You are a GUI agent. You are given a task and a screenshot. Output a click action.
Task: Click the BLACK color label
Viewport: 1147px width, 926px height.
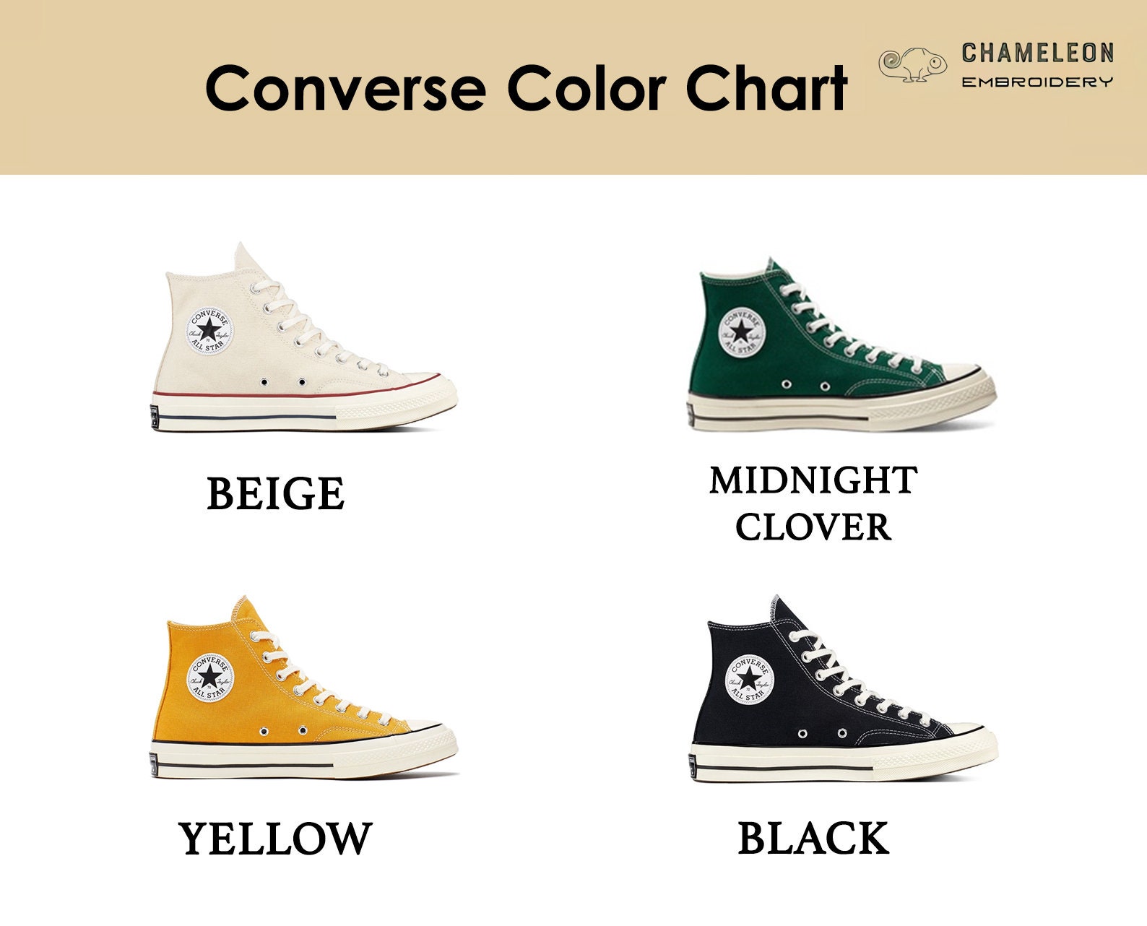coord(813,839)
